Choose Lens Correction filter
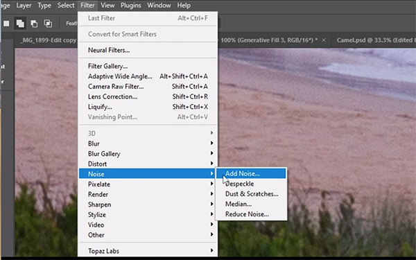416x260 pixels. (x=148, y=96)
